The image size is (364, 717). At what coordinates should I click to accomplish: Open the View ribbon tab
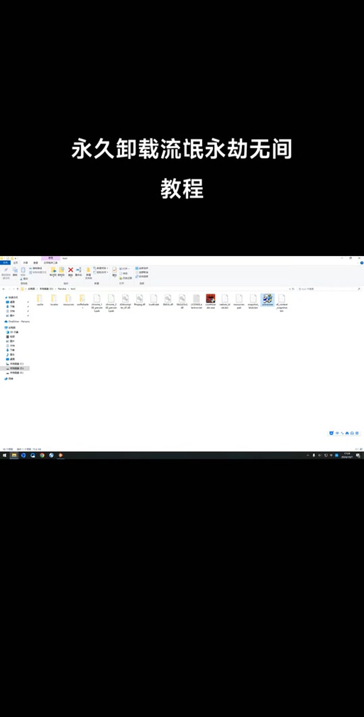pos(35,263)
